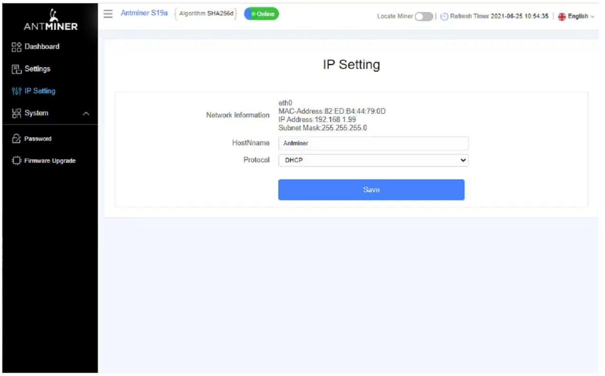Viewport: 605px width, 376px height.
Task: Click the Dashboard icon in sidebar
Action: click(17, 46)
